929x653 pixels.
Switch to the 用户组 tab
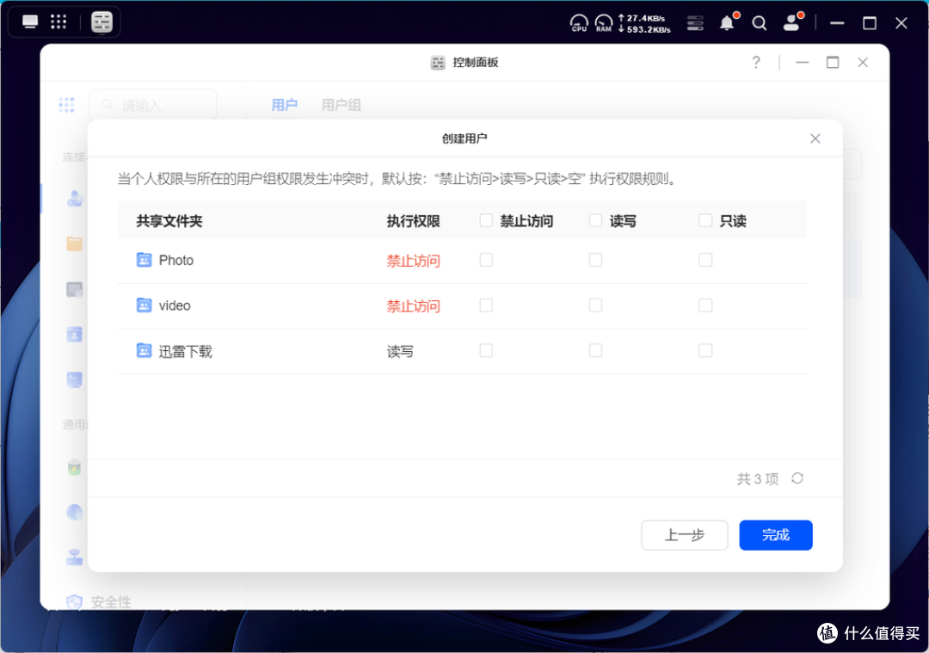(x=341, y=106)
